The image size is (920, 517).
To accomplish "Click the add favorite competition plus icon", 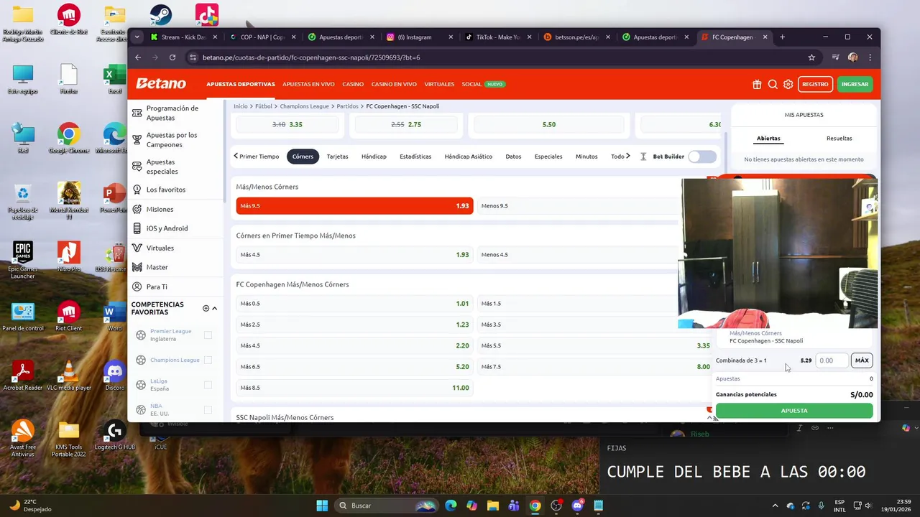I will click(x=206, y=308).
